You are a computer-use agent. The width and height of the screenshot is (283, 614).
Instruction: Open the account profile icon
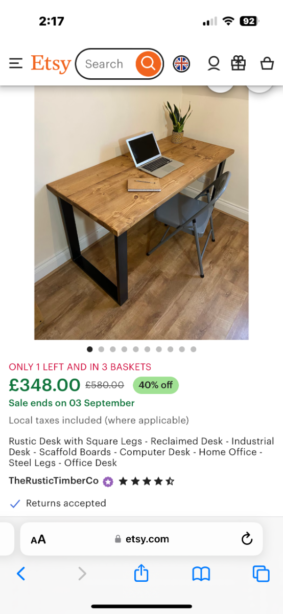214,63
